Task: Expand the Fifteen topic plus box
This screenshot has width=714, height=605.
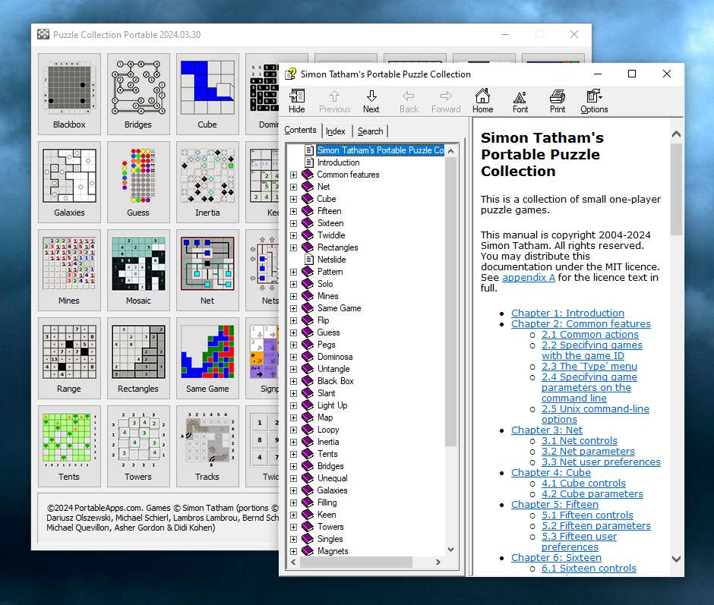Action: [293, 211]
